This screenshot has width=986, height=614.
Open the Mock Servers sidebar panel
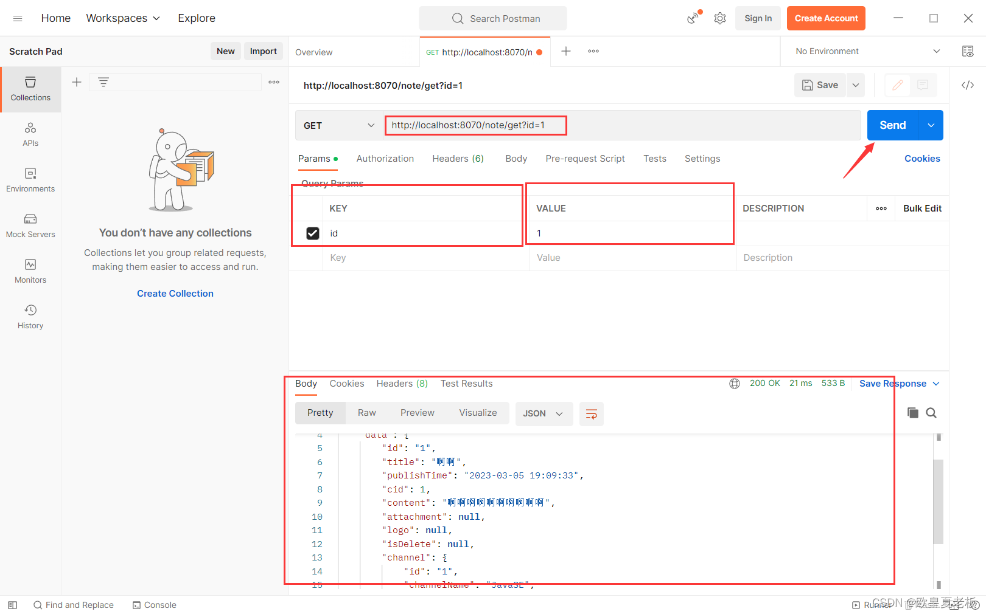pyautogui.click(x=30, y=226)
